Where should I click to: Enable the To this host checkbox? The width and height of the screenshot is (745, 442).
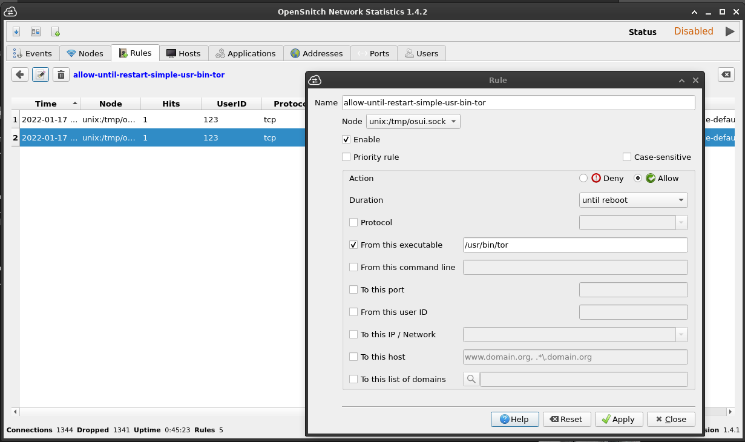point(353,357)
